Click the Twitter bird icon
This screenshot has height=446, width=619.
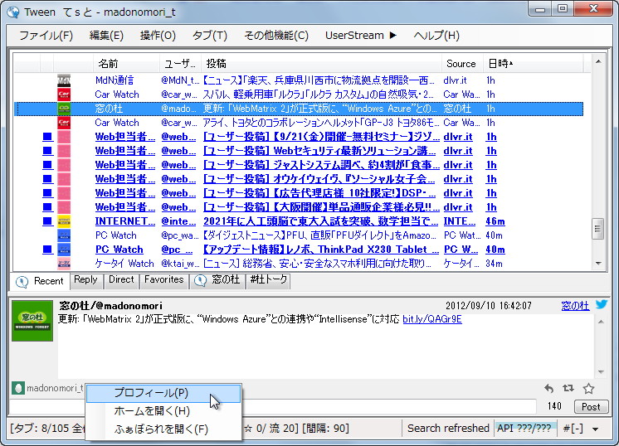click(x=602, y=304)
